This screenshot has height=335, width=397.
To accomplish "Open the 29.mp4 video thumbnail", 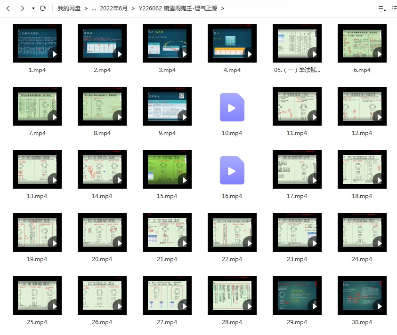I will [x=297, y=295].
